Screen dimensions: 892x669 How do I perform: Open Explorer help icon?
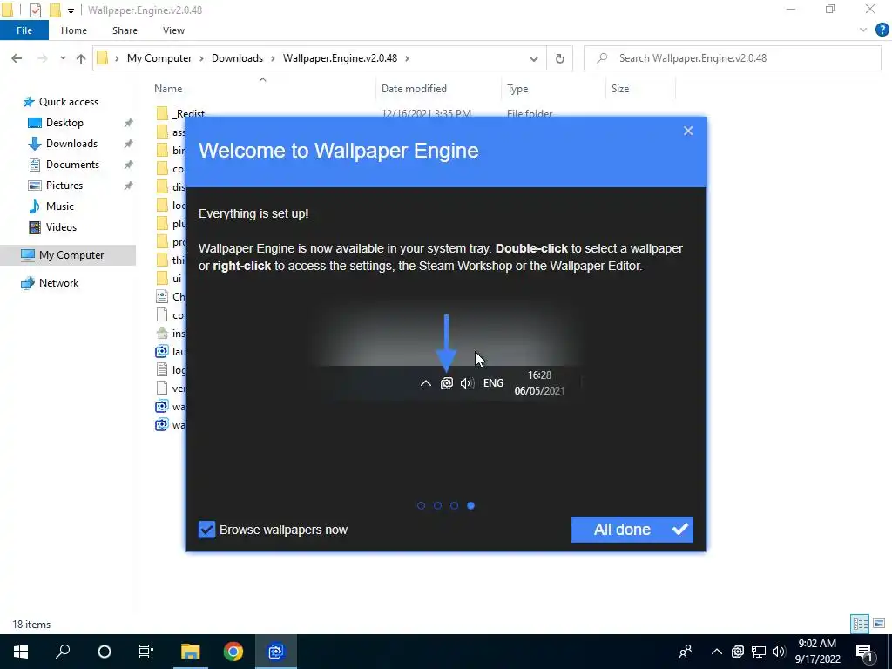coord(882,30)
